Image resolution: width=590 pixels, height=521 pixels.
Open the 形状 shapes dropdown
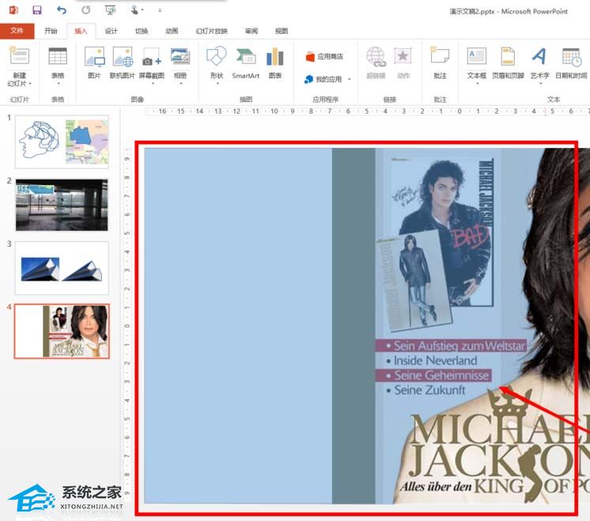216,80
